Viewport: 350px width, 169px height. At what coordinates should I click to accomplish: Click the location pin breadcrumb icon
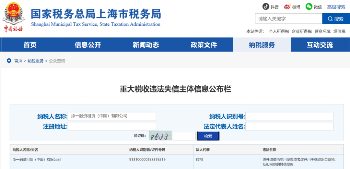coord(9,61)
